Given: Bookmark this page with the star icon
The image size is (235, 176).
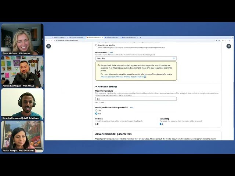Looking at the screenshot, I should [219, 41].
